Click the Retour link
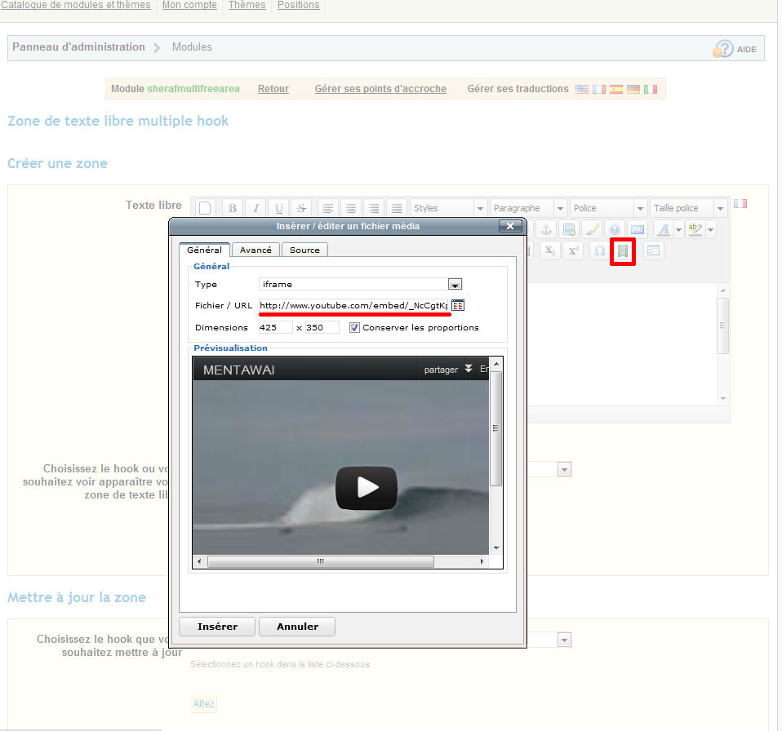This screenshot has width=782, height=731. pos(273,89)
